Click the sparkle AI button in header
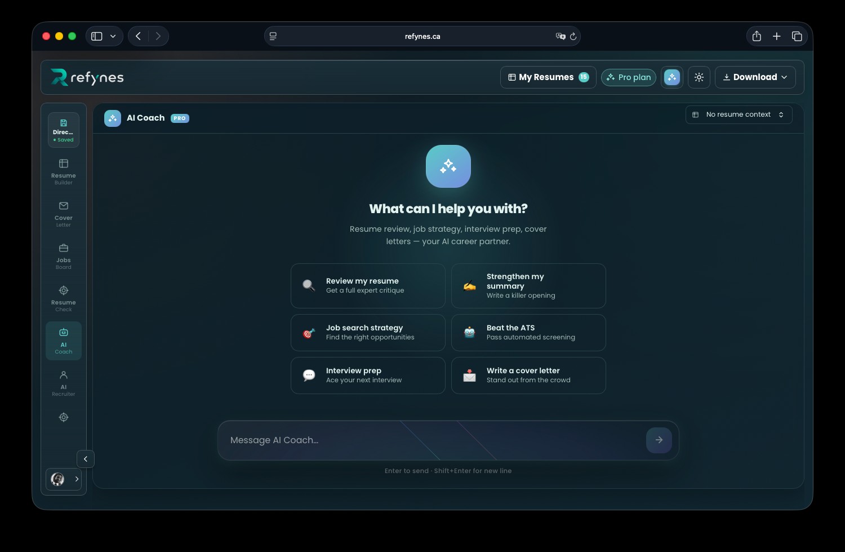 click(x=671, y=77)
